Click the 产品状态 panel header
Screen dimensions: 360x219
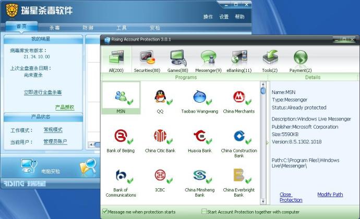[43, 117]
